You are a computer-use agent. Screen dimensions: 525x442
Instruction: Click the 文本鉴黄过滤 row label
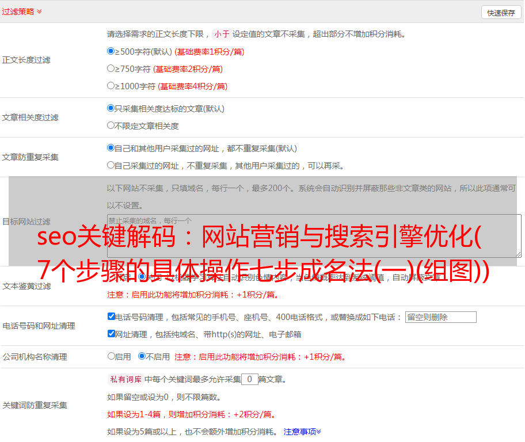(27, 286)
